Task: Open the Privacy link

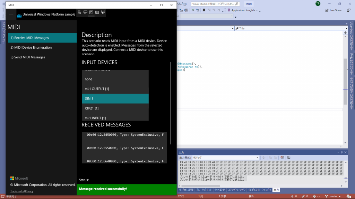Action: (29, 191)
